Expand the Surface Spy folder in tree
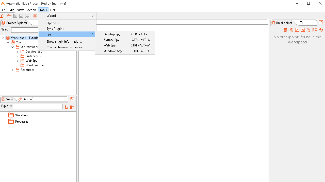325x182 pixels. tap(18, 56)
